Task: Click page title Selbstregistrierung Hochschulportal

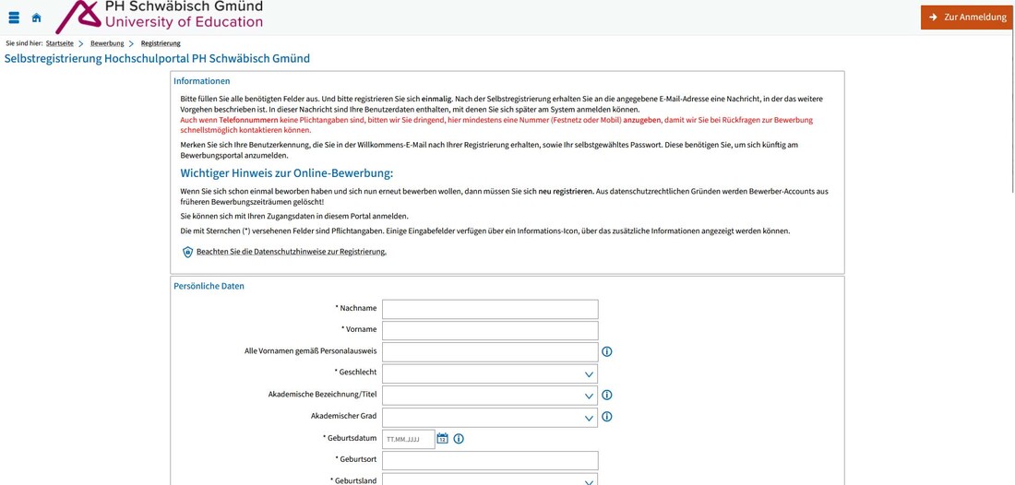Action: pos(157,59)
